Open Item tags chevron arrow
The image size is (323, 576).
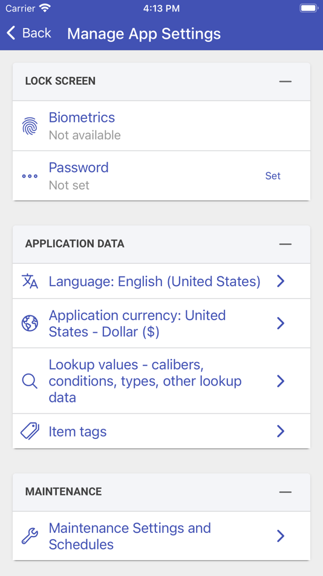[x=281, y=431]
